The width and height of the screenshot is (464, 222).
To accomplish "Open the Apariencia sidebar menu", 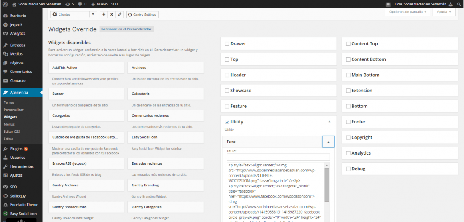I will coord(22,93).
